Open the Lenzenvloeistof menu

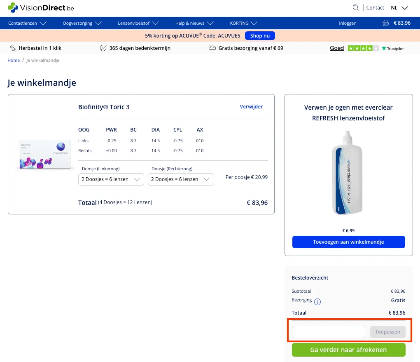(x=138, y=23)
